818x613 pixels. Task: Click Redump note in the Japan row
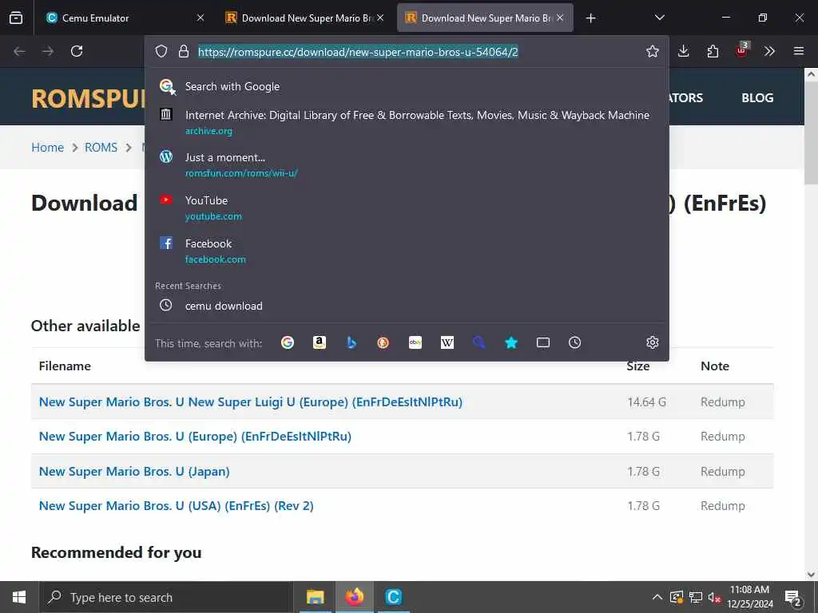pos(722,471)
